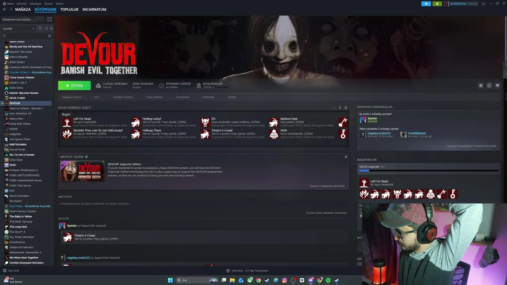Open the DEVOUR game settings gear
Screen dimensions: 507x285
(481, 85)
